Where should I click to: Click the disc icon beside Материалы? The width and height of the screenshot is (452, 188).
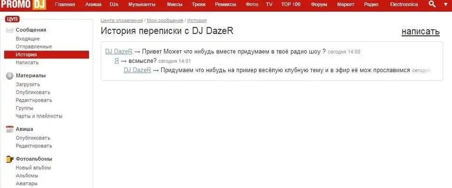pyautogui.click(x=9, y=76)
